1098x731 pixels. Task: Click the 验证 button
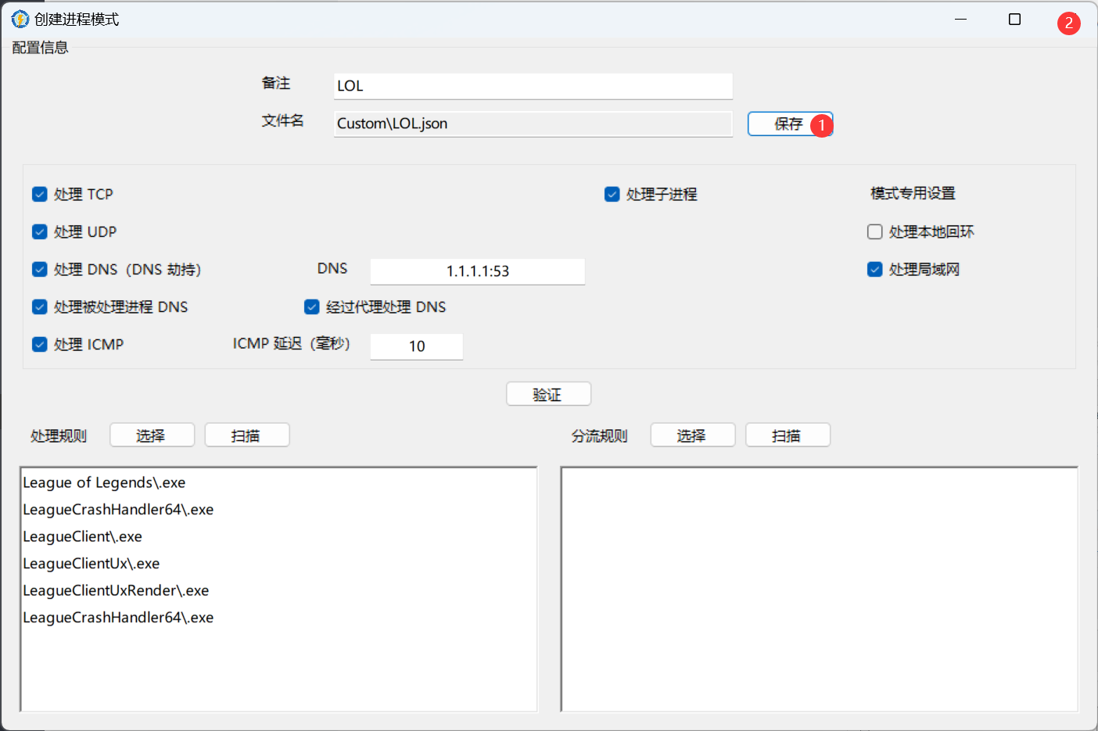click(x=548, y=395)
